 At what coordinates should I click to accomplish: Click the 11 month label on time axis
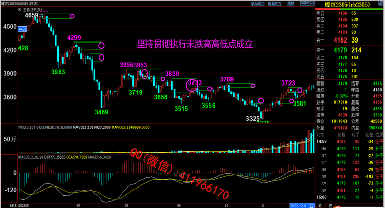263,206
